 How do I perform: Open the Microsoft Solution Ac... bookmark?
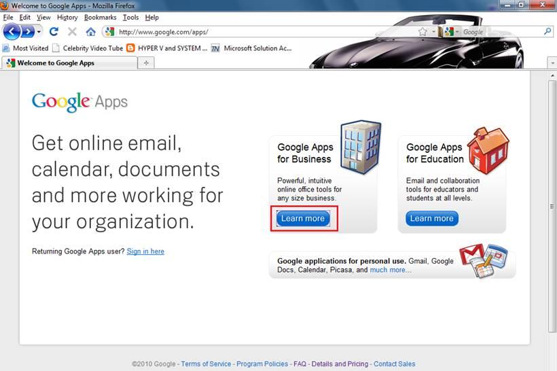pos(251,48)
